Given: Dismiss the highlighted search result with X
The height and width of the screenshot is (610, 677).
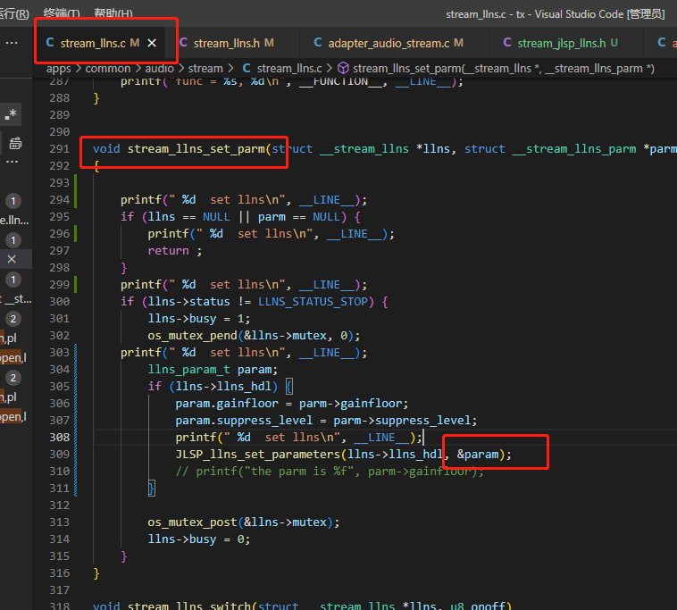Looking at the screenshot, I should tap(12, 259).
